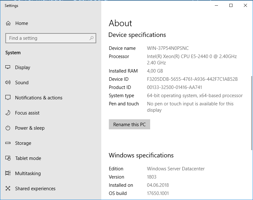
Task: Click the Installed RAM value 4,00 GB
Action: click(x=155, y=71)
